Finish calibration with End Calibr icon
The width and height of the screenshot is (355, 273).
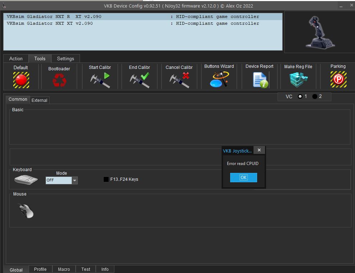coord(140,80)
